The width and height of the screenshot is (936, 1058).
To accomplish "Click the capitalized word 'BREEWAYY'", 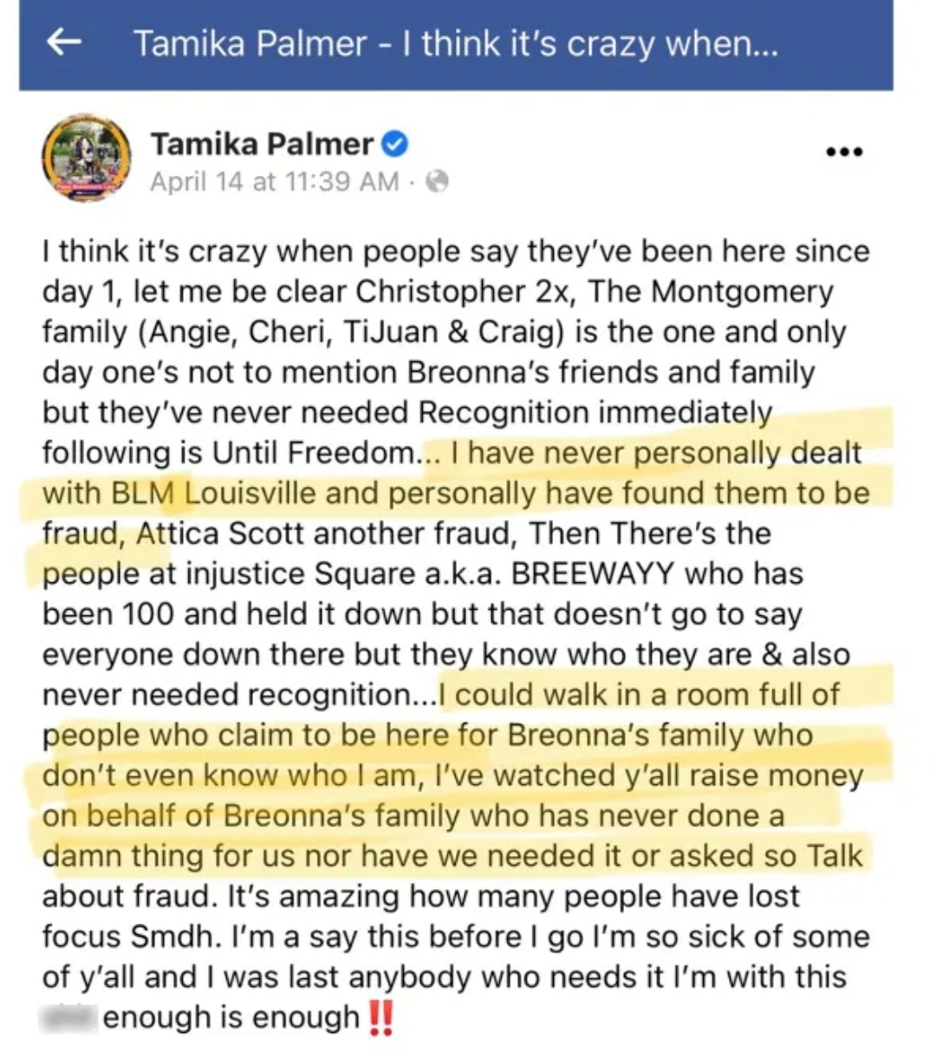I will (585, 574).
